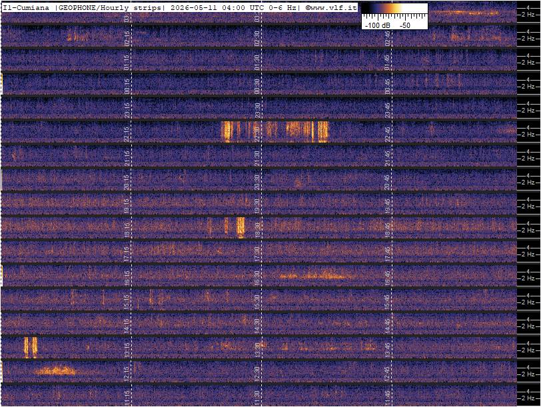Click the 19:45 time label
This screenshot has height=407, width=541.
388,206
